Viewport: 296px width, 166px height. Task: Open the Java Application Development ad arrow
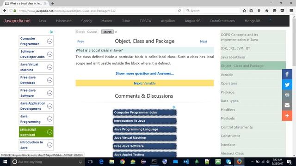click(49, 106)
